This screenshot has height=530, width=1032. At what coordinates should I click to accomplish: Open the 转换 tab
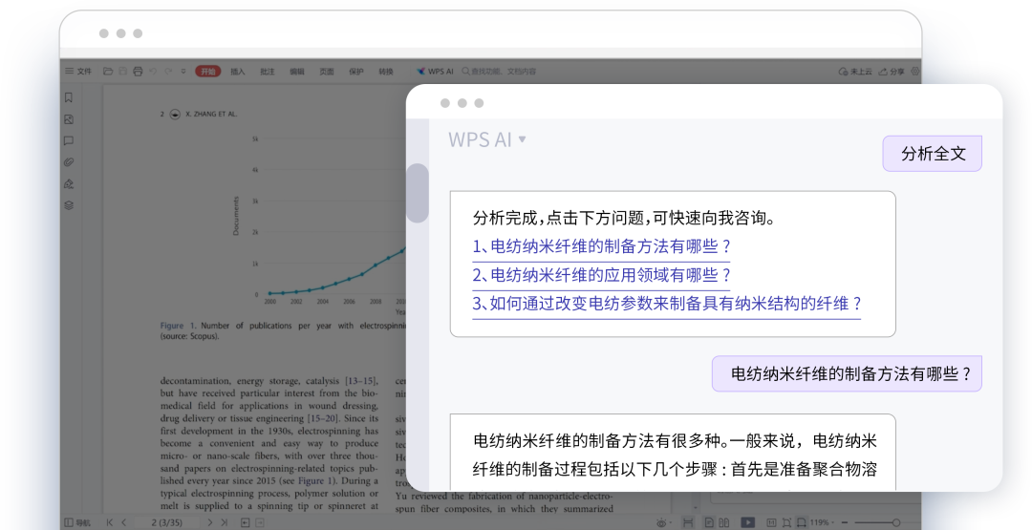click(386, 71)
